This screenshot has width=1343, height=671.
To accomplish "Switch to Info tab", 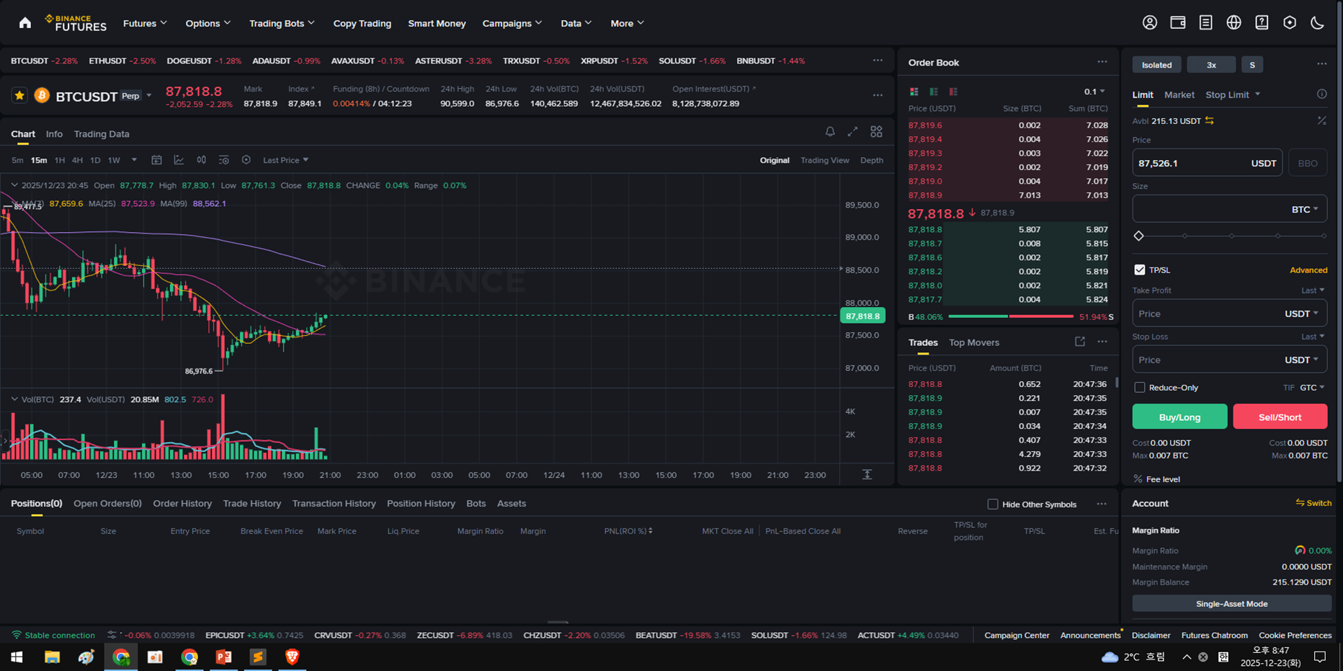I will coord(54,134).
